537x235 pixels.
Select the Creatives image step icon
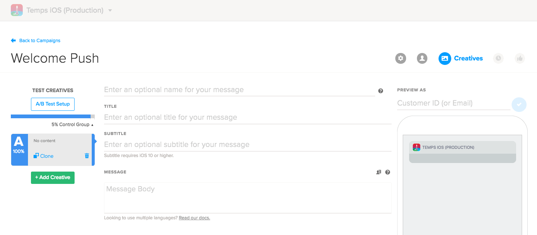pos(445,58)
